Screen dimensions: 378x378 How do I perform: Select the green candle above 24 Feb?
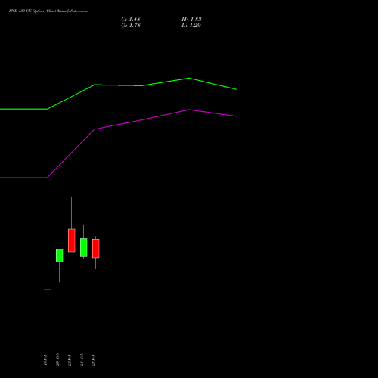click(x=84, y=247)
